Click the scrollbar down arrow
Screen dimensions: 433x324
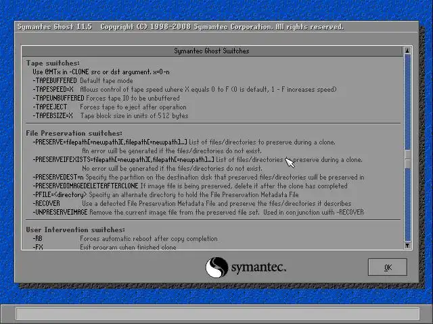407,245
